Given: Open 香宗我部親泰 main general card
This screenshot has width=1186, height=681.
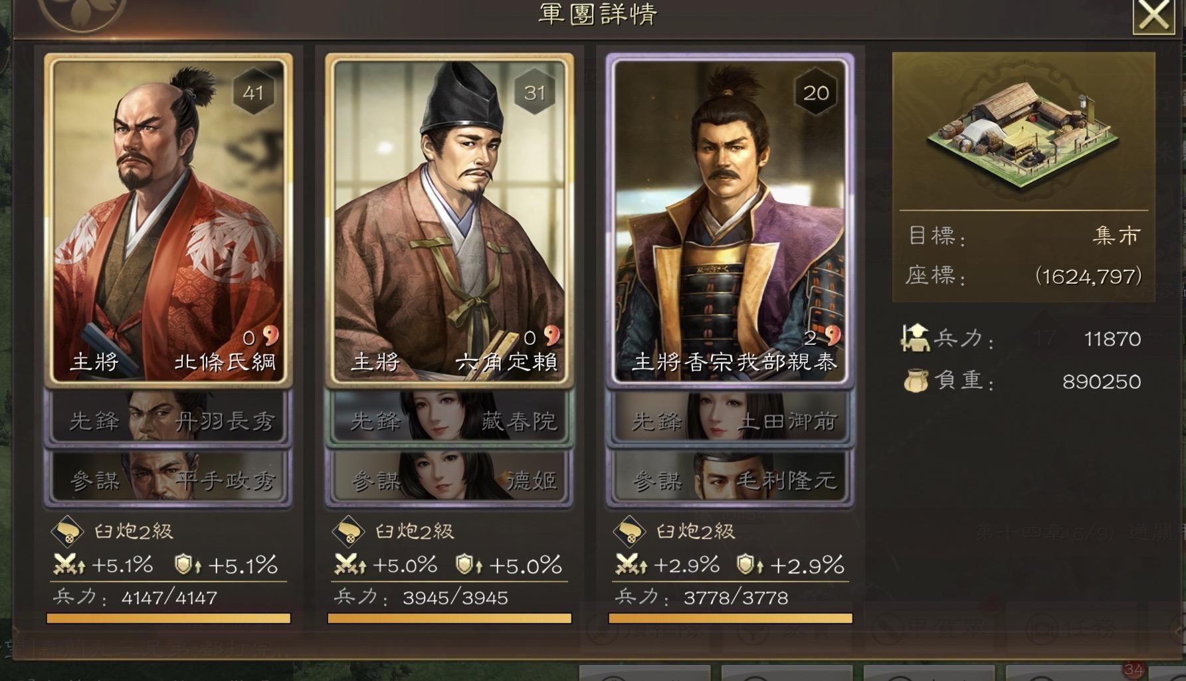Looking at the screenshot, I should pyautogui.click(x=730, y=220).
